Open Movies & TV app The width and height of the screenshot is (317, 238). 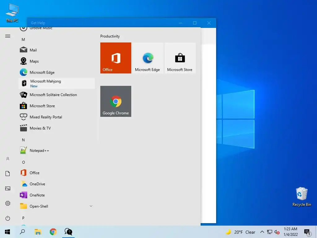click(56, 128)
